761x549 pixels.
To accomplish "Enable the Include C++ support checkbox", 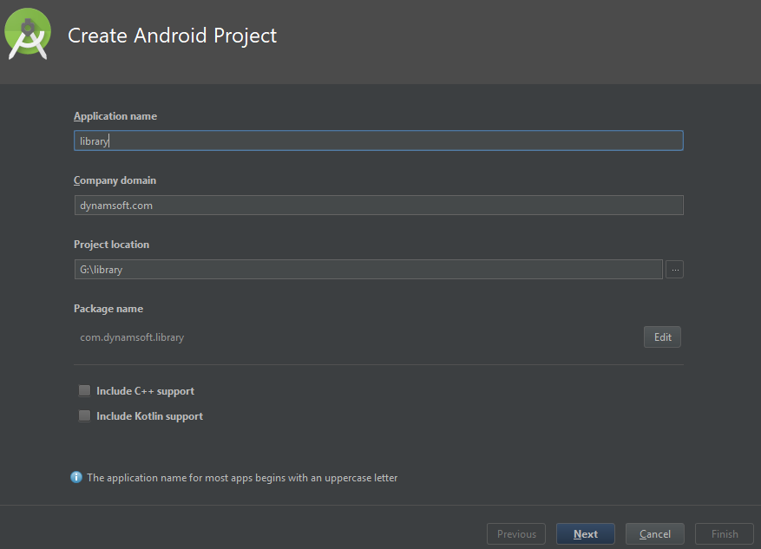I will tap(85, 391).
